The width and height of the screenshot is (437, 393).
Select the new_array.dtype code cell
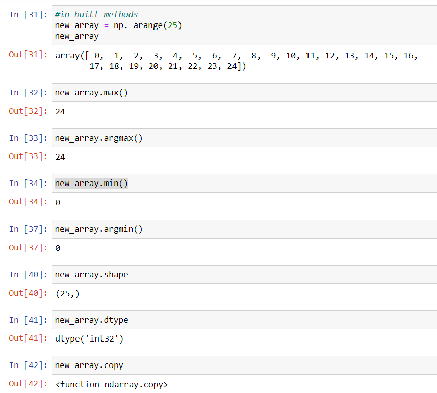[244, 320]
